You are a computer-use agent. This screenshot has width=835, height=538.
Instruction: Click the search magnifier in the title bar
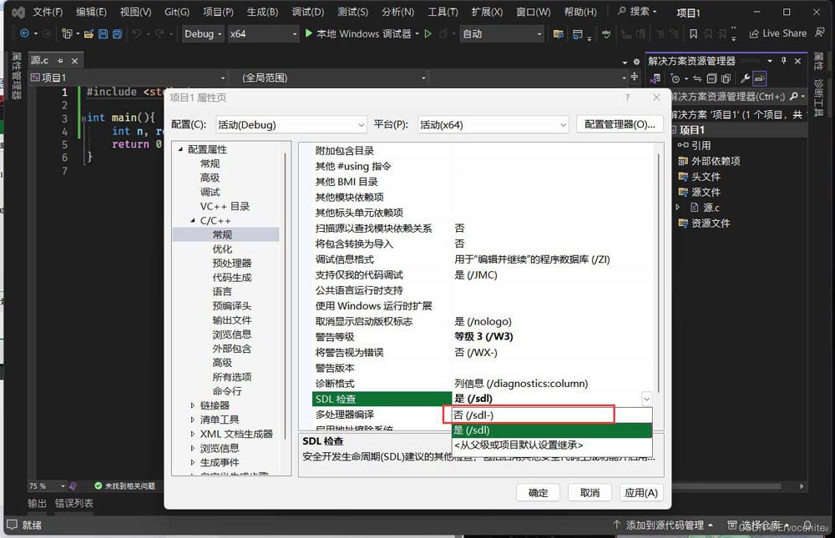point(621,11)
